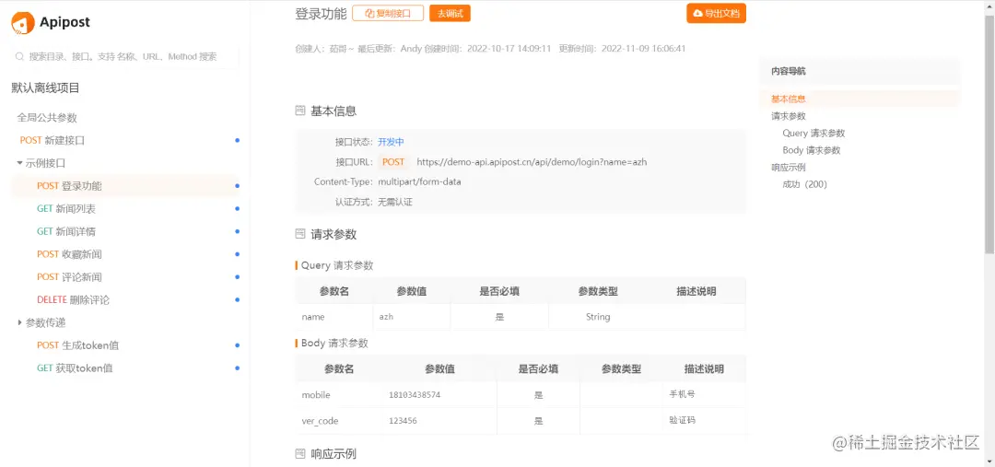Open 全局公共参数 in sidebar
995x467 pixels.
[47, 117]
